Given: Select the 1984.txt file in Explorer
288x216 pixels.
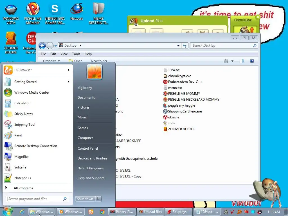Looking at the screenshot, I should (x=172, y=70).
